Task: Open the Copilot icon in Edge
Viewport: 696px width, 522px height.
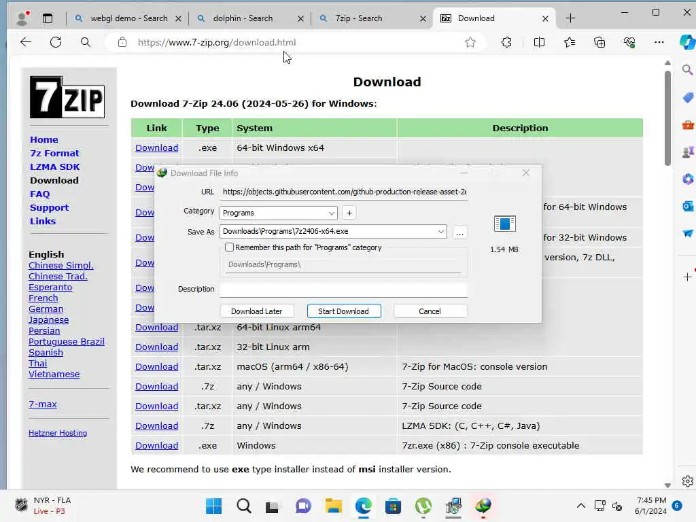Action: click(687, 42)
